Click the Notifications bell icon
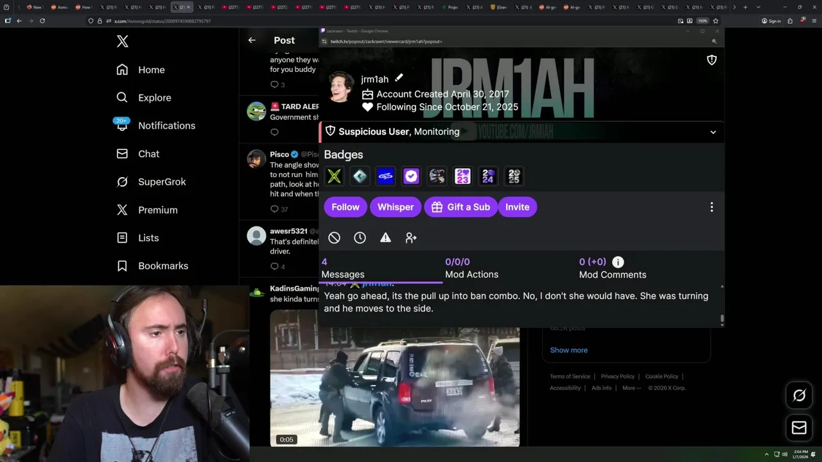 pyautogui.click(x=122, y=126)
